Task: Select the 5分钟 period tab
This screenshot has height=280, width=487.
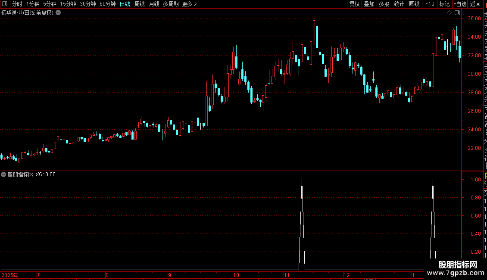Action: pos(50,4)
